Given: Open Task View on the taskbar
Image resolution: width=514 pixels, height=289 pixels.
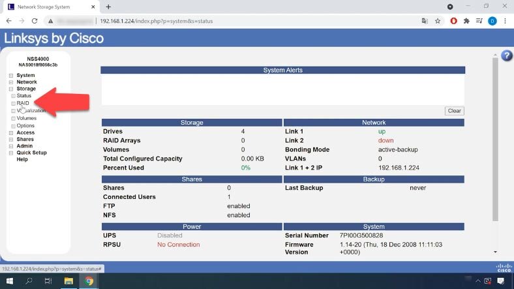Looking at the screenshot, I should [48, 281].
